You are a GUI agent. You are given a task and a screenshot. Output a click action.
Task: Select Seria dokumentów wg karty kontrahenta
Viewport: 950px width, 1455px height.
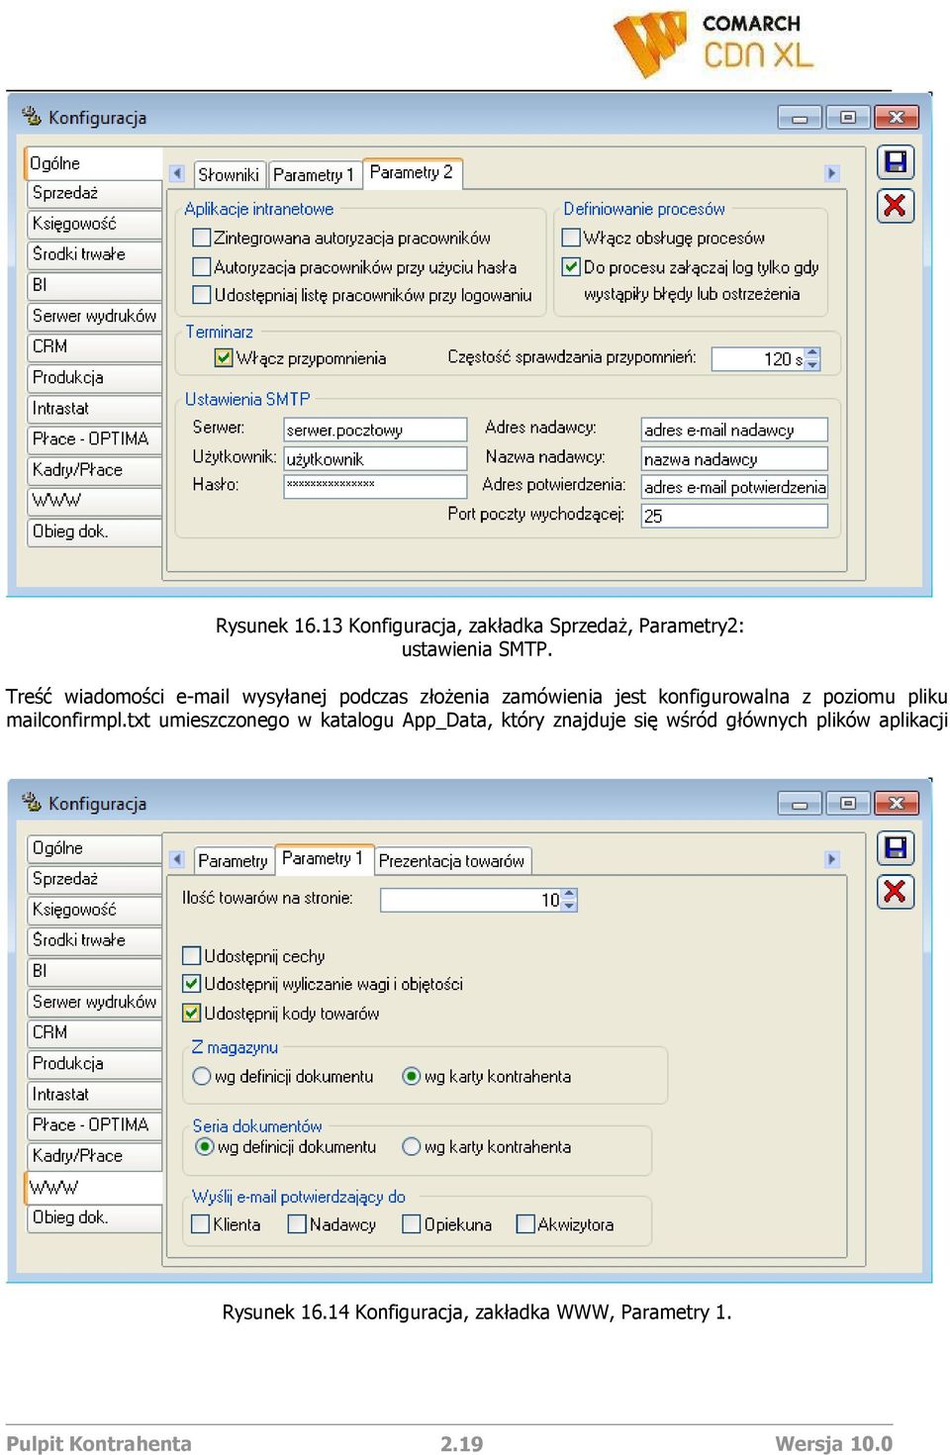[x=412, y=1146]
